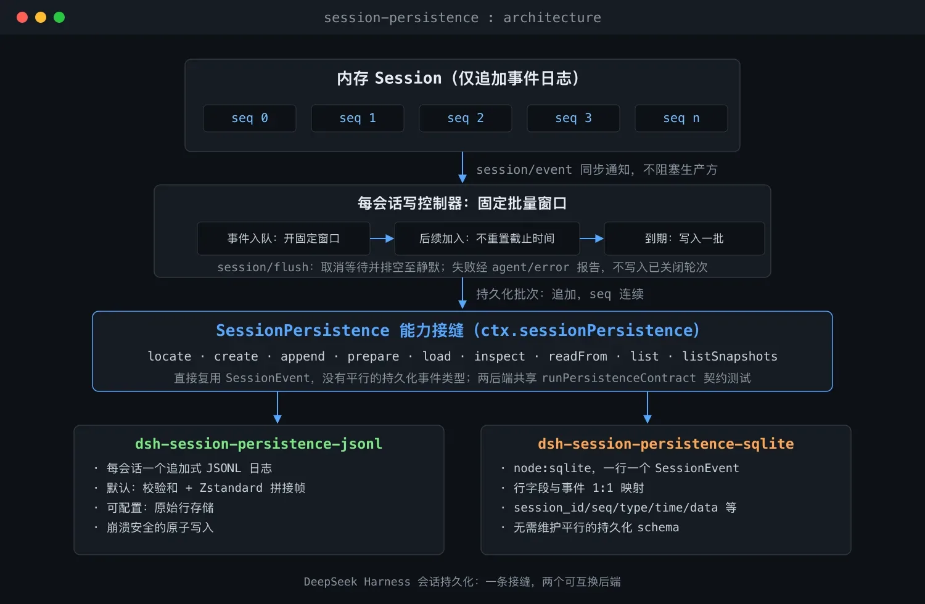Click the green maximize window button
Image resolution: width=925 pixels, height=604 pixels.
coord(59,17)
